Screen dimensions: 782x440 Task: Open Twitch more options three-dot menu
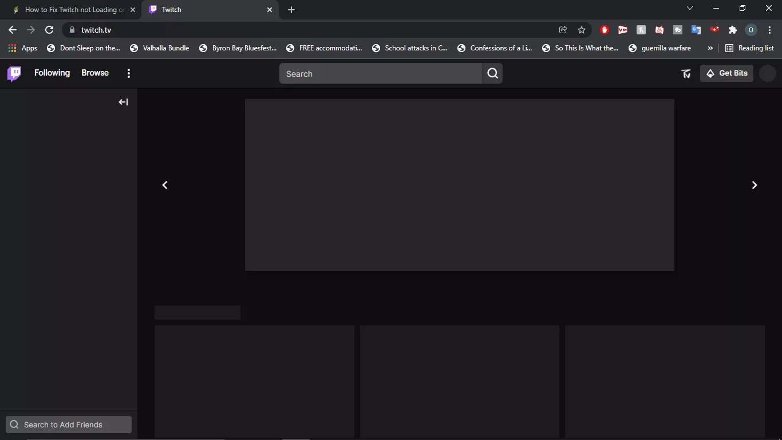(x=128, y=73)
